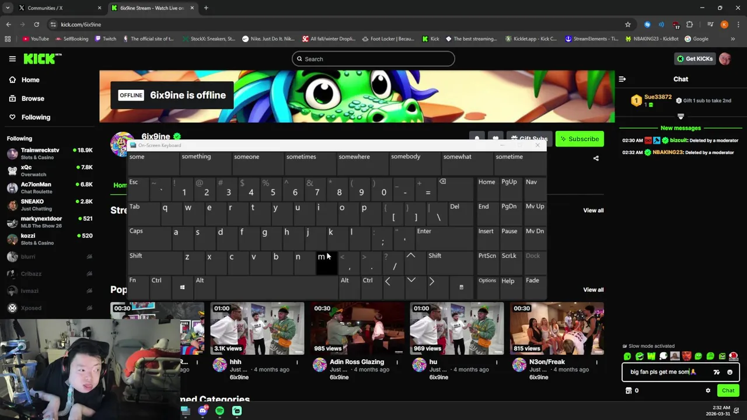
Task: Open Chrome media control icon
Action: [x=710, y=24]
